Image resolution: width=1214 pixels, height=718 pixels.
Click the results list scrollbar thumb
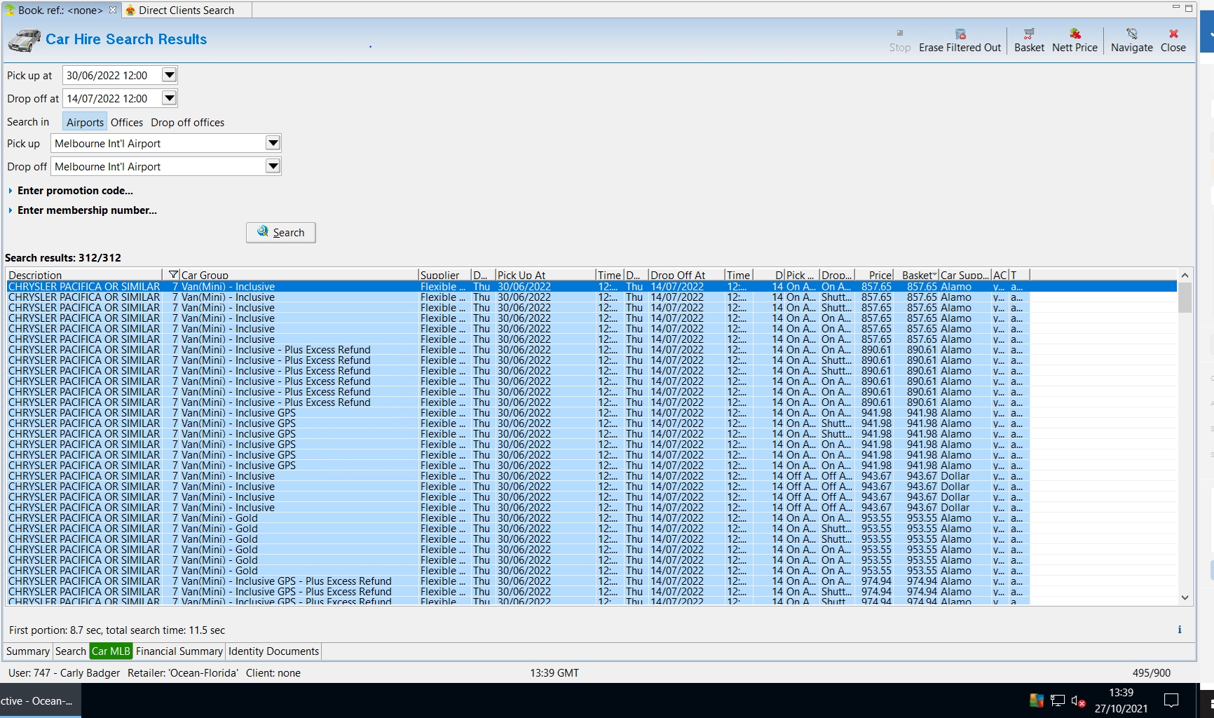[x=1185, y=297]
